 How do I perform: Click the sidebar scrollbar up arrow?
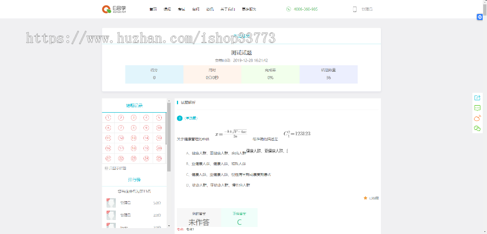click(x=169, y=100)
